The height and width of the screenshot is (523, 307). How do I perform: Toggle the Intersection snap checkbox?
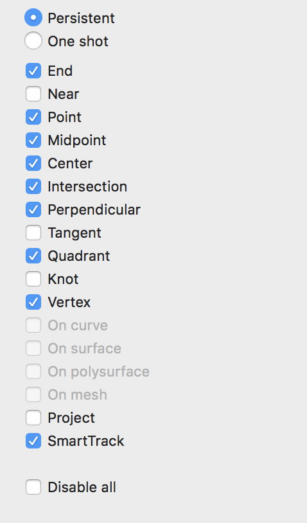click(x=33, y=186)
